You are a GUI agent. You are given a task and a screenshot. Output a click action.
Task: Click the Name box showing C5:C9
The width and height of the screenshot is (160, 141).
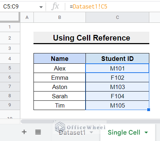click(11, 6)
